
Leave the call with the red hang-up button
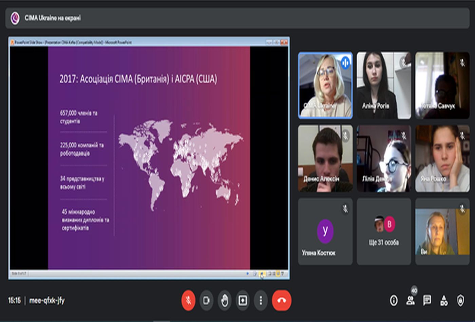[x=281, y=300]
